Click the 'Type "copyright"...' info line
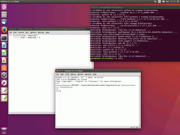180x135 pixels. point(89,81)
